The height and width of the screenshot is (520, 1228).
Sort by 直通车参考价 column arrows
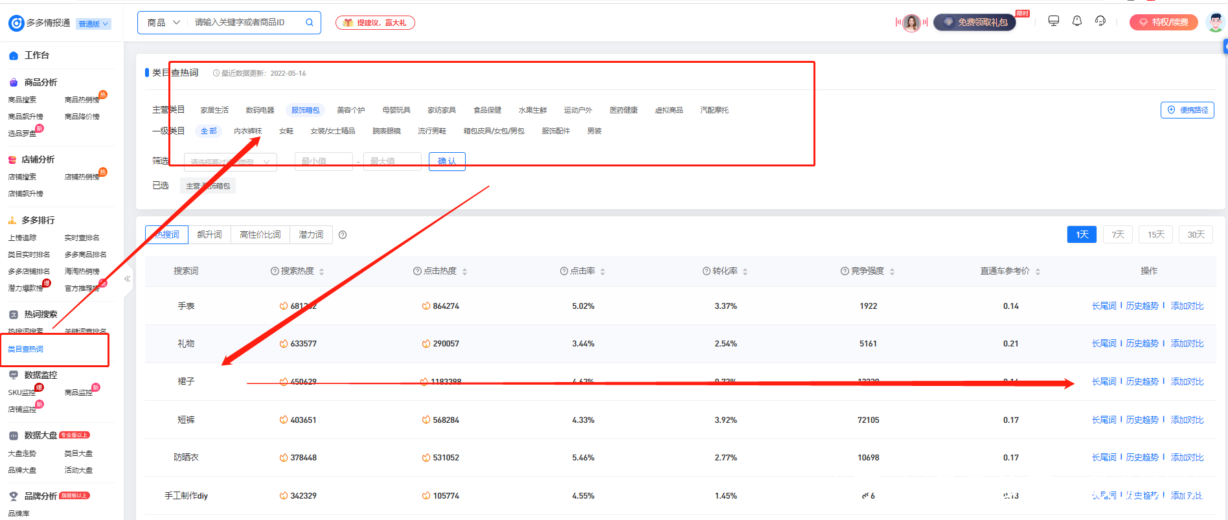[x=1038, y=271]
